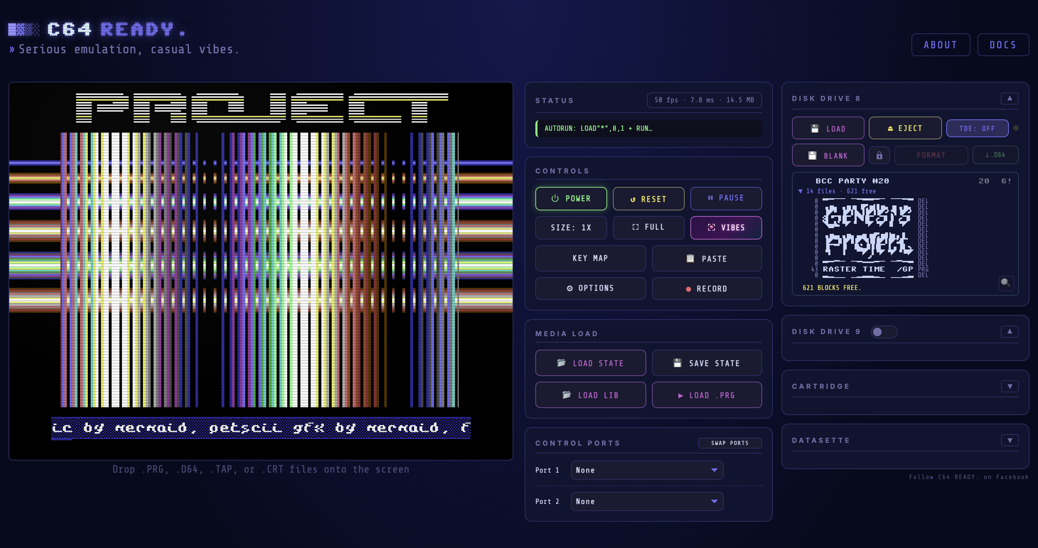The height and width of the screenshot is (548, 1038).
Task: Open the DOCS page
Action: coord(1003,45)
